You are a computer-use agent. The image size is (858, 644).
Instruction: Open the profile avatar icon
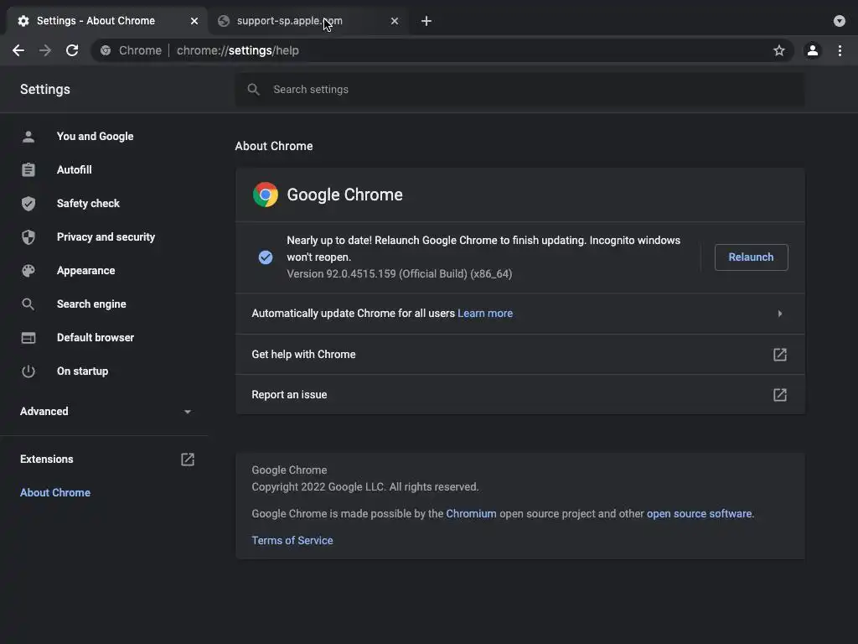812,50
